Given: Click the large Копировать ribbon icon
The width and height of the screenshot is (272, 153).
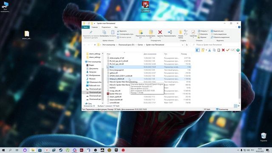Looking at the screenshot, I should pos(104,32).
